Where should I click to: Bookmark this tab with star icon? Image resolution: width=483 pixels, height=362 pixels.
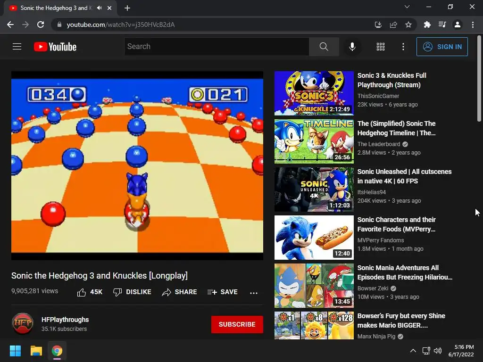408,25
